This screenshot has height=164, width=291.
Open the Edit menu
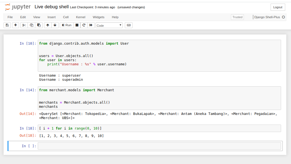[x=23, y=17]
